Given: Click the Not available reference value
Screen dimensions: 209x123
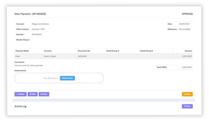Looking at the screenshot, I should click(x=184, y=29).
